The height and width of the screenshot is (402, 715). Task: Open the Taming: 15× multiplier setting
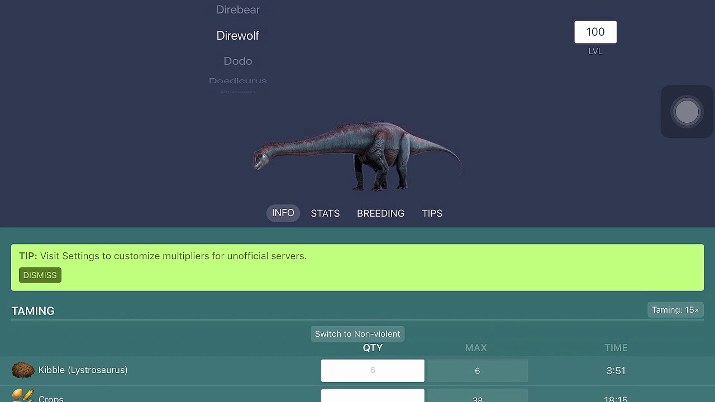coord(675,310)
